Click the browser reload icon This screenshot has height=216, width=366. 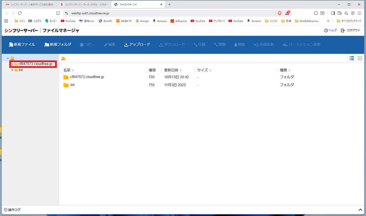(x=20, y=13)
